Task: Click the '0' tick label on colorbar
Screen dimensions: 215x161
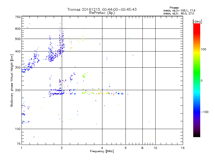Action: tap(202, 81)
